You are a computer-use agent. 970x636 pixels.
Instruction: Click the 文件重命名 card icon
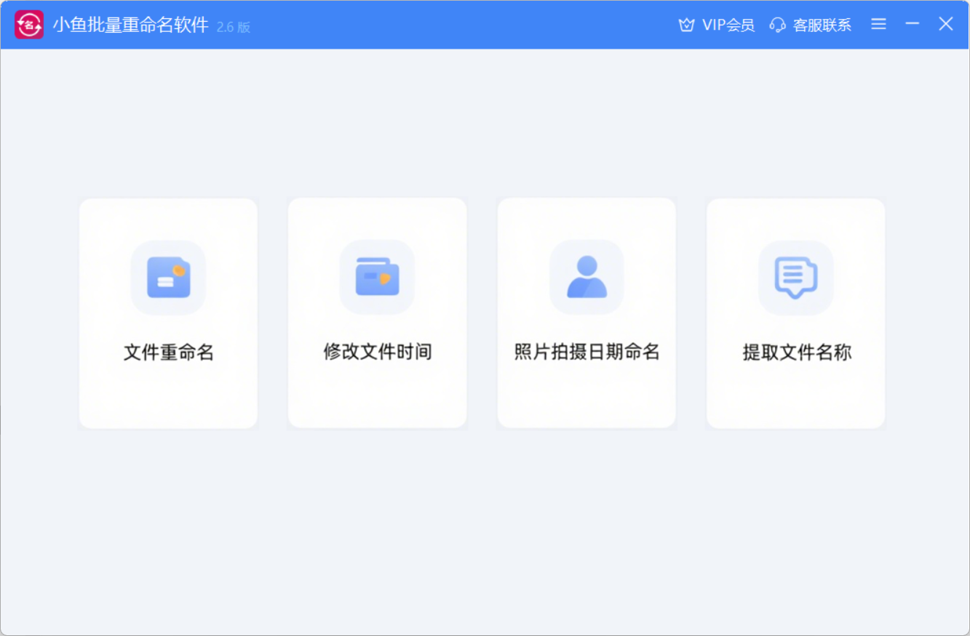tap(168, 278)
